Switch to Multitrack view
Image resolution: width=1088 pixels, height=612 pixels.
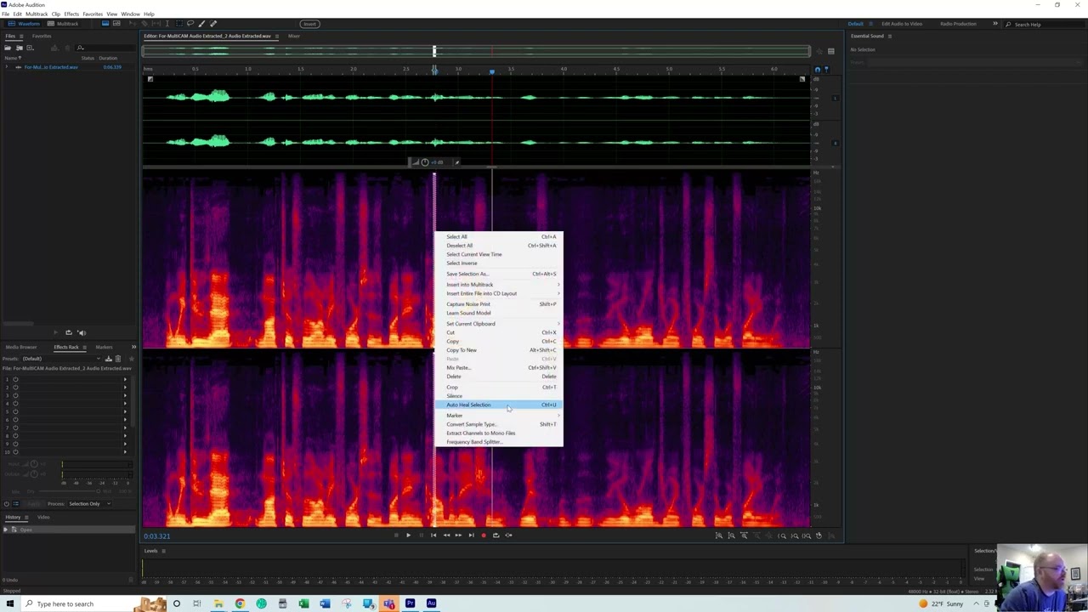point(64,24)
